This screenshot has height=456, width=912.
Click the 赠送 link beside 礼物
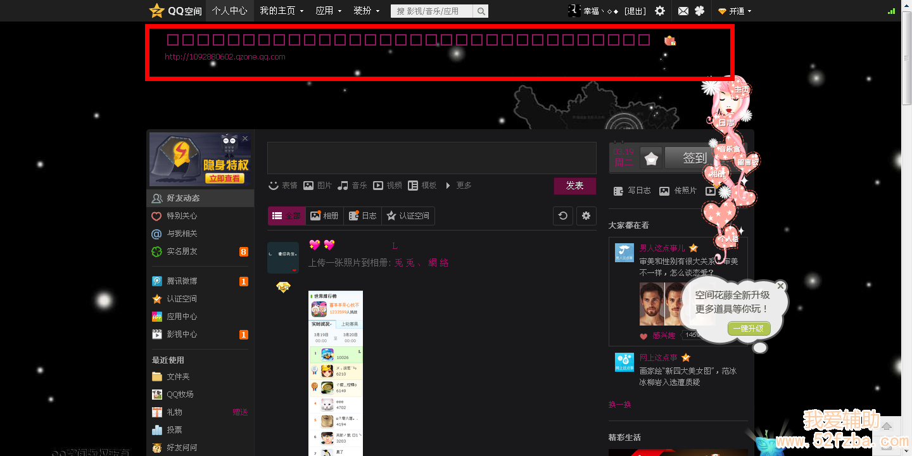coord(240,412)
